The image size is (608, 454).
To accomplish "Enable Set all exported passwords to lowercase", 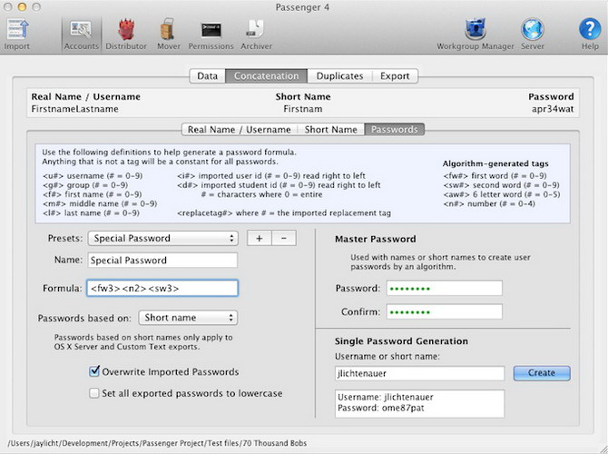I will (x=95, y=393).
